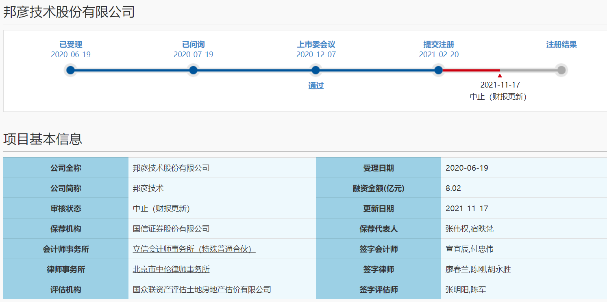This screenshot has width=607, height=302.
Task: Click the 公司全称 header cell
Action: tap(66, 168)
